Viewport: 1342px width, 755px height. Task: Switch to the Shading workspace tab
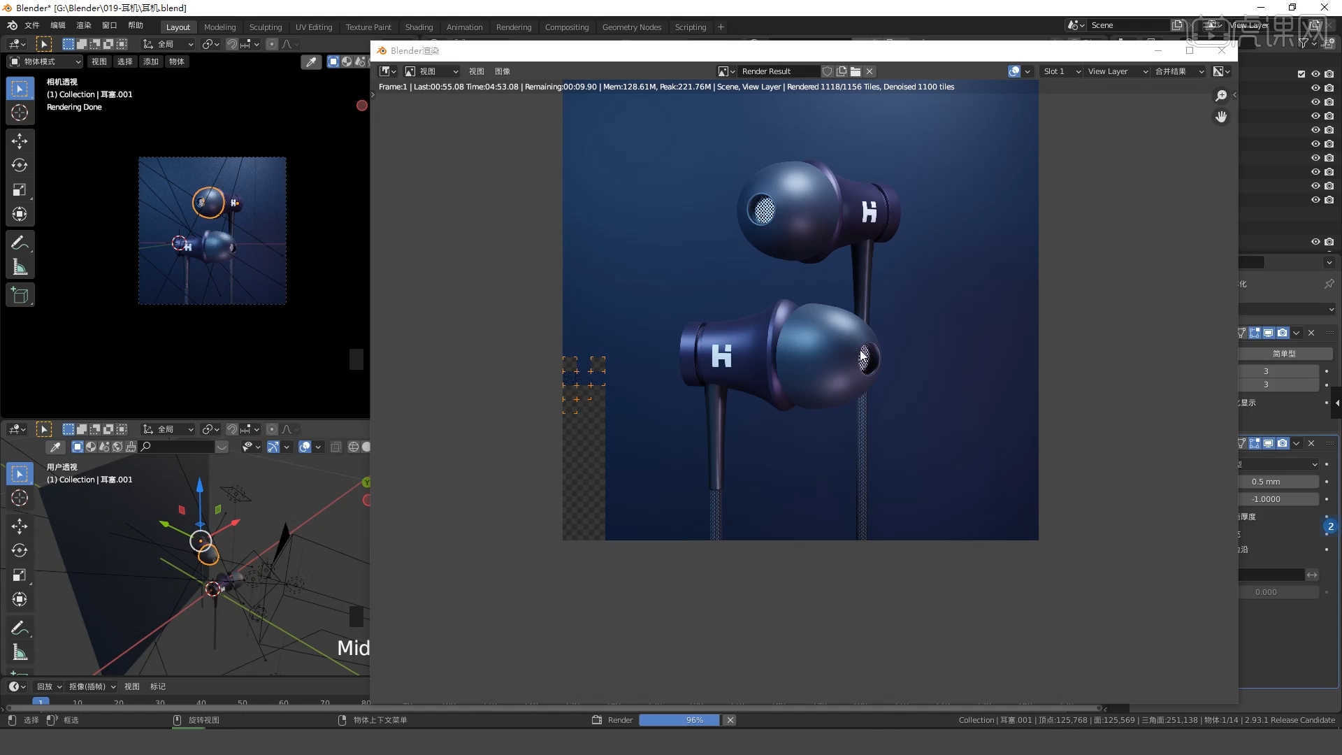point(419,27)
